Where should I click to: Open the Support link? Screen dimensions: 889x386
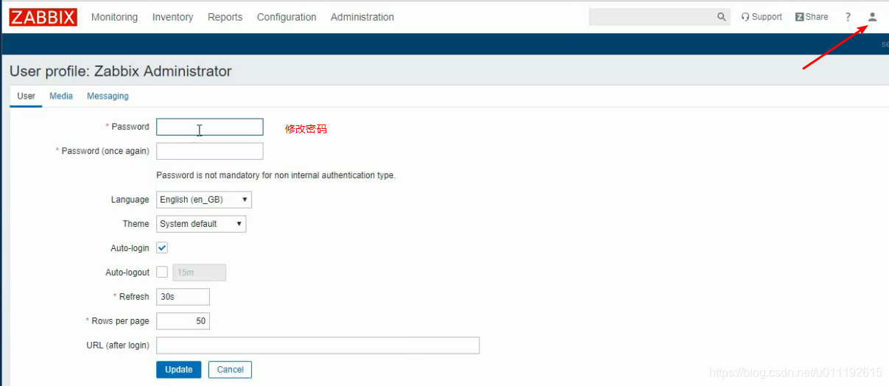click(762, 17)
